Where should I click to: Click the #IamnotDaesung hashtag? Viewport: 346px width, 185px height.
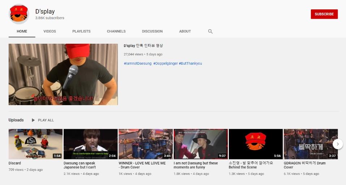(138, 64)
